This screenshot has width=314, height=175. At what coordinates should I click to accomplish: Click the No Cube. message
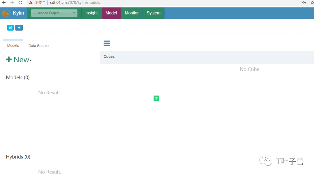point(250,69)
